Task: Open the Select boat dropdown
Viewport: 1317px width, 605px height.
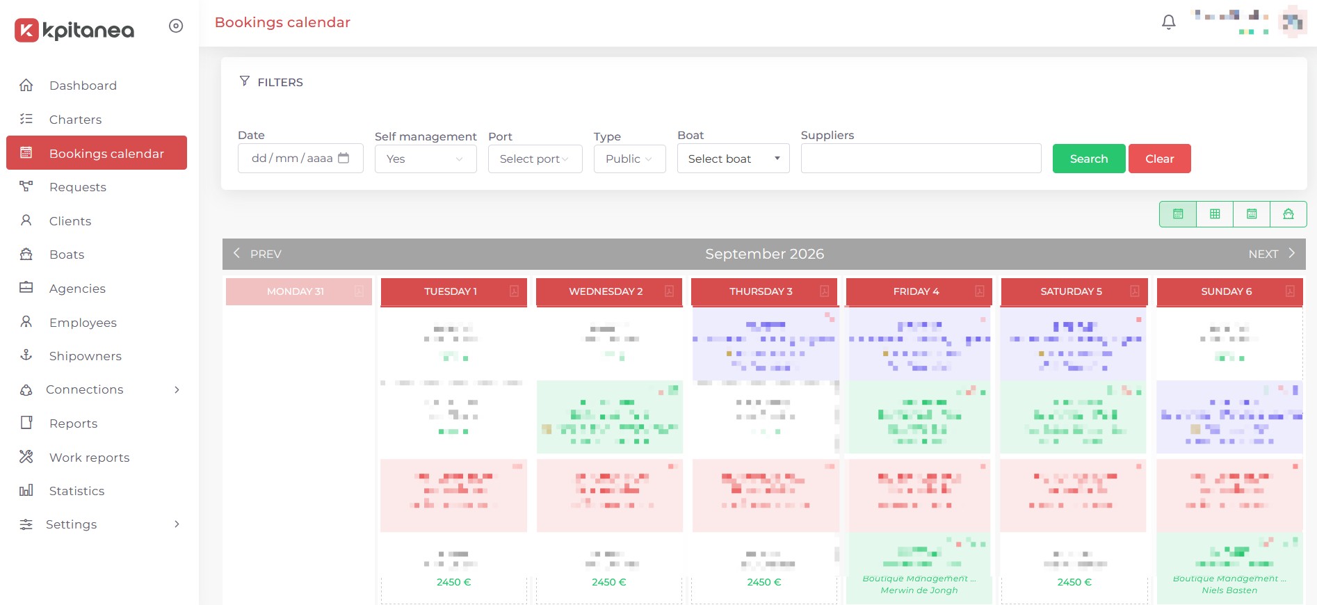Action: (x=733, y=159)
